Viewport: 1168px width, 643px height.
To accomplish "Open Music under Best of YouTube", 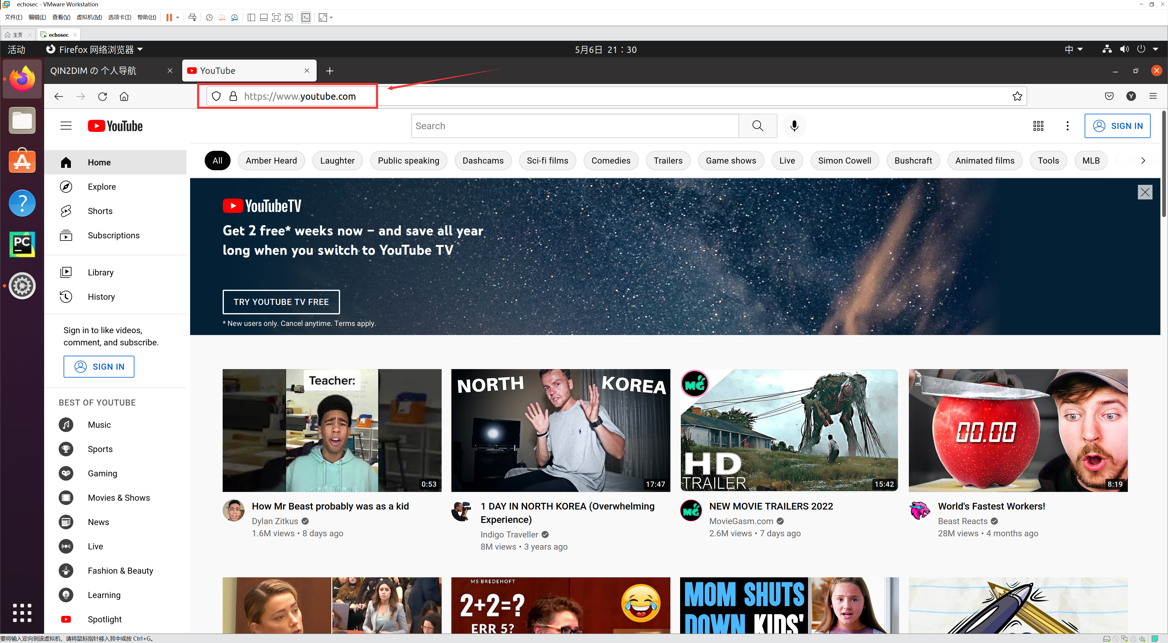I will pyautogui.click(x=116, y=425).
